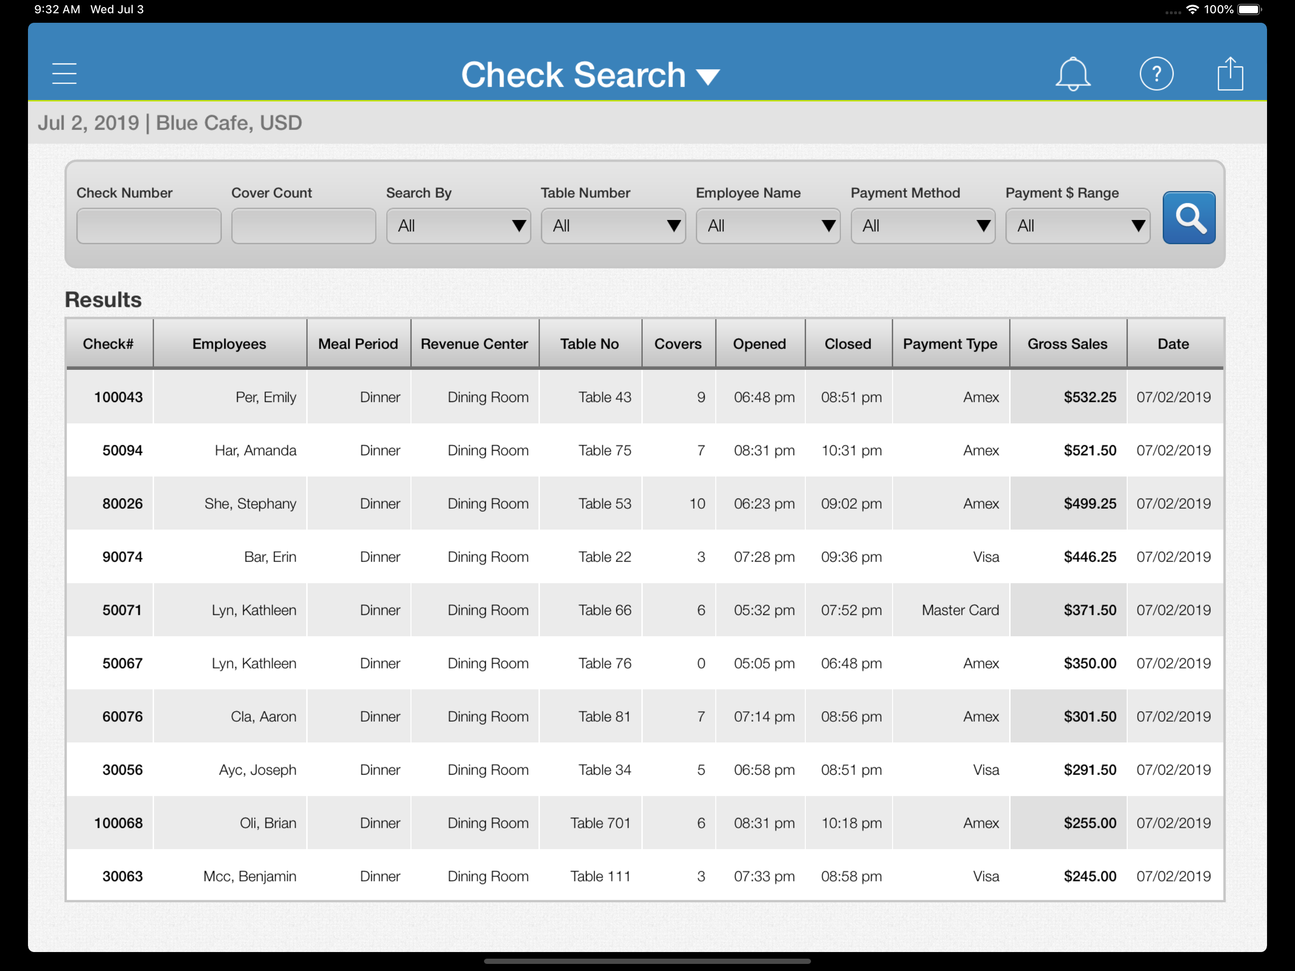1295x971 pixels.
Task: Open the Payment $ Range dropdown
Action: [1078, 226]
